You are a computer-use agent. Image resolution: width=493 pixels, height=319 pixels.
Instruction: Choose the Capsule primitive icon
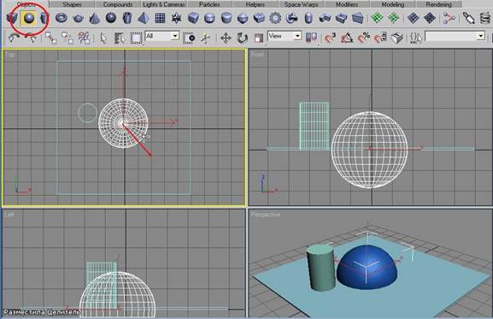[x=308, y=18]
